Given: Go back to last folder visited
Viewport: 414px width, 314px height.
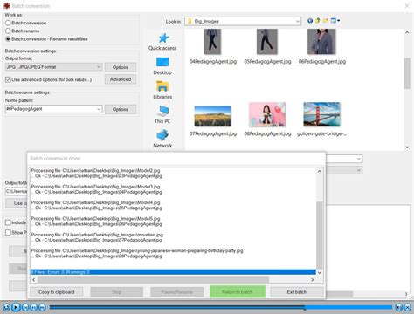Looking at the screenshot, I should click(310, 21).
